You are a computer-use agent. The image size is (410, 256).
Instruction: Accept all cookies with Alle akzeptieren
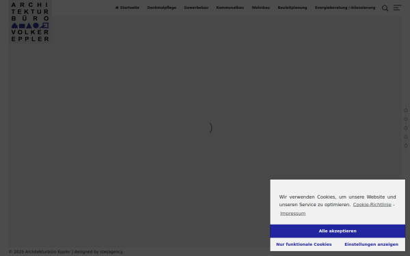tap(338, 231)
